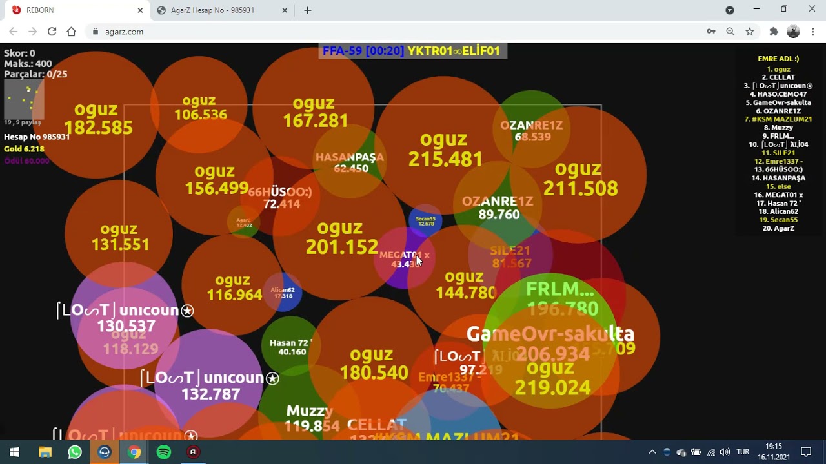Select leaderboard entry 7. #KSM MAZLUM21
The width and height of the screenshot is (826, 464).
tap(778, 119)
